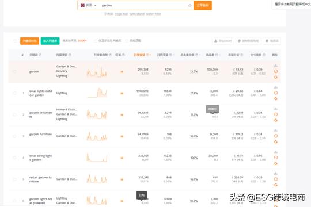Click orange circle icon for garden ornaments
Viewport: 311px width, 207px height.
276,114
